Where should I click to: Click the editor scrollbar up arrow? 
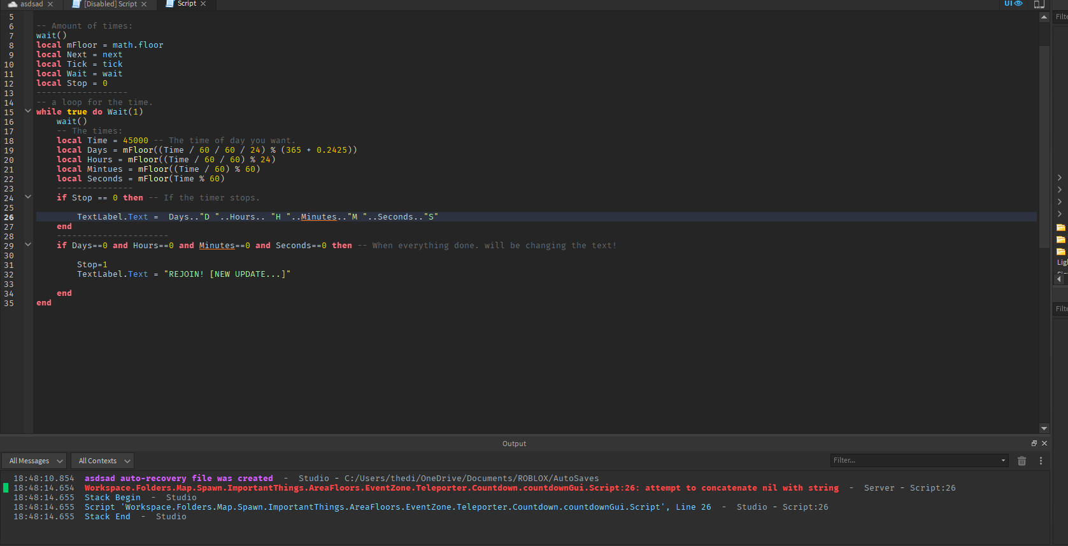click(1044, 17)
